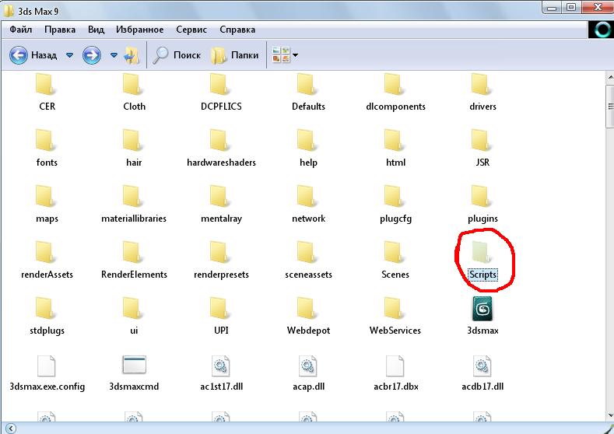Screen dimensions: 614x434
Task: Open the Сервис menu
Action: pyautogui.click(x=191, y=30)
